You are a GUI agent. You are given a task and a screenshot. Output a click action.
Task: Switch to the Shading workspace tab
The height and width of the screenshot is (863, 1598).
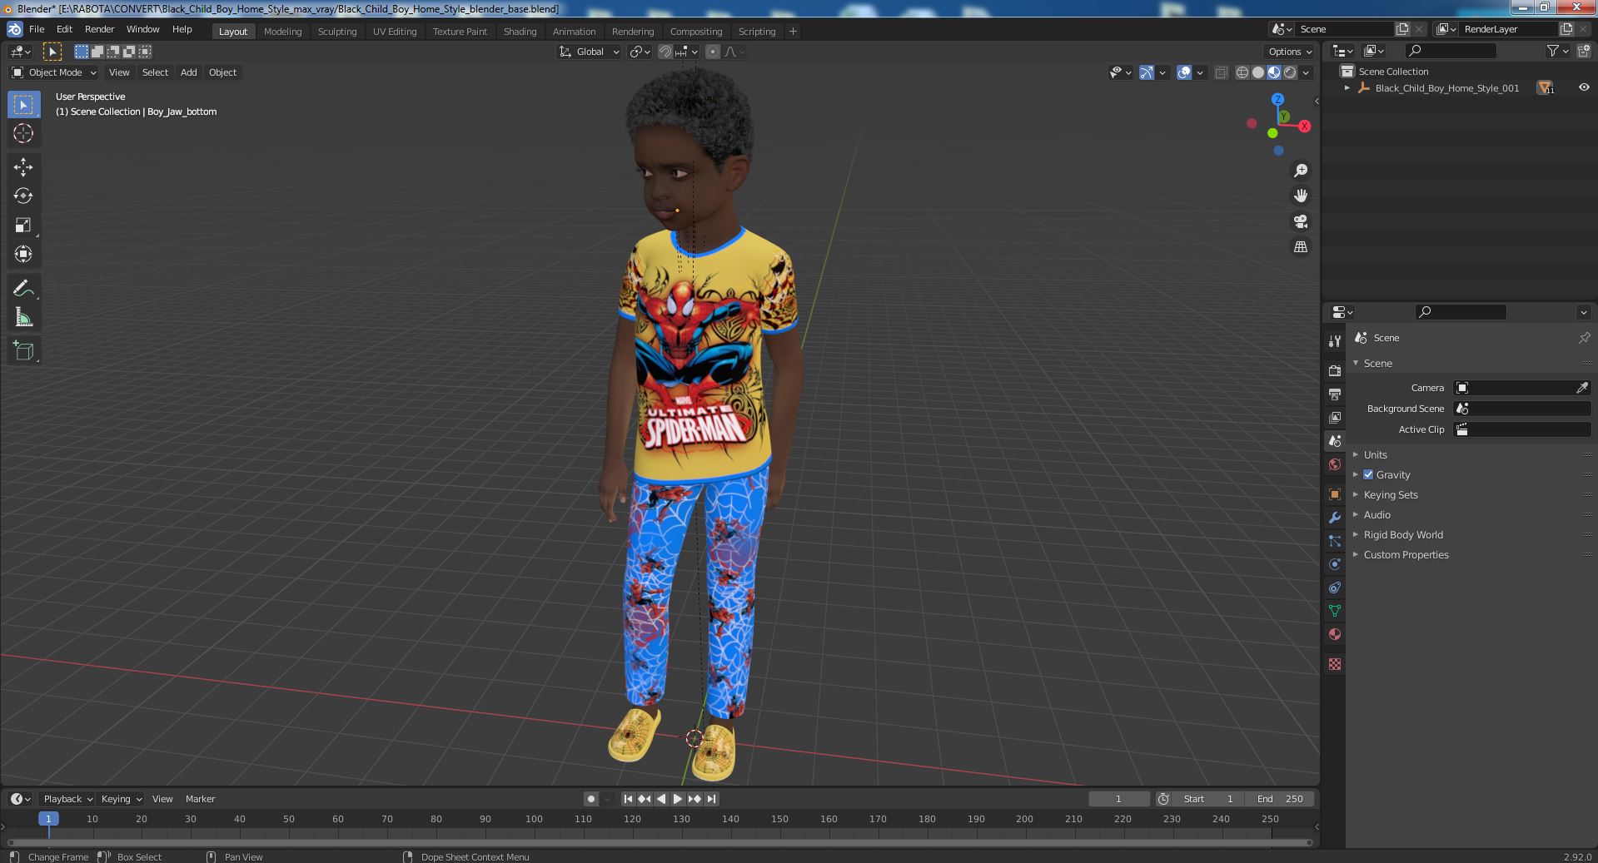tap(520, 32)
